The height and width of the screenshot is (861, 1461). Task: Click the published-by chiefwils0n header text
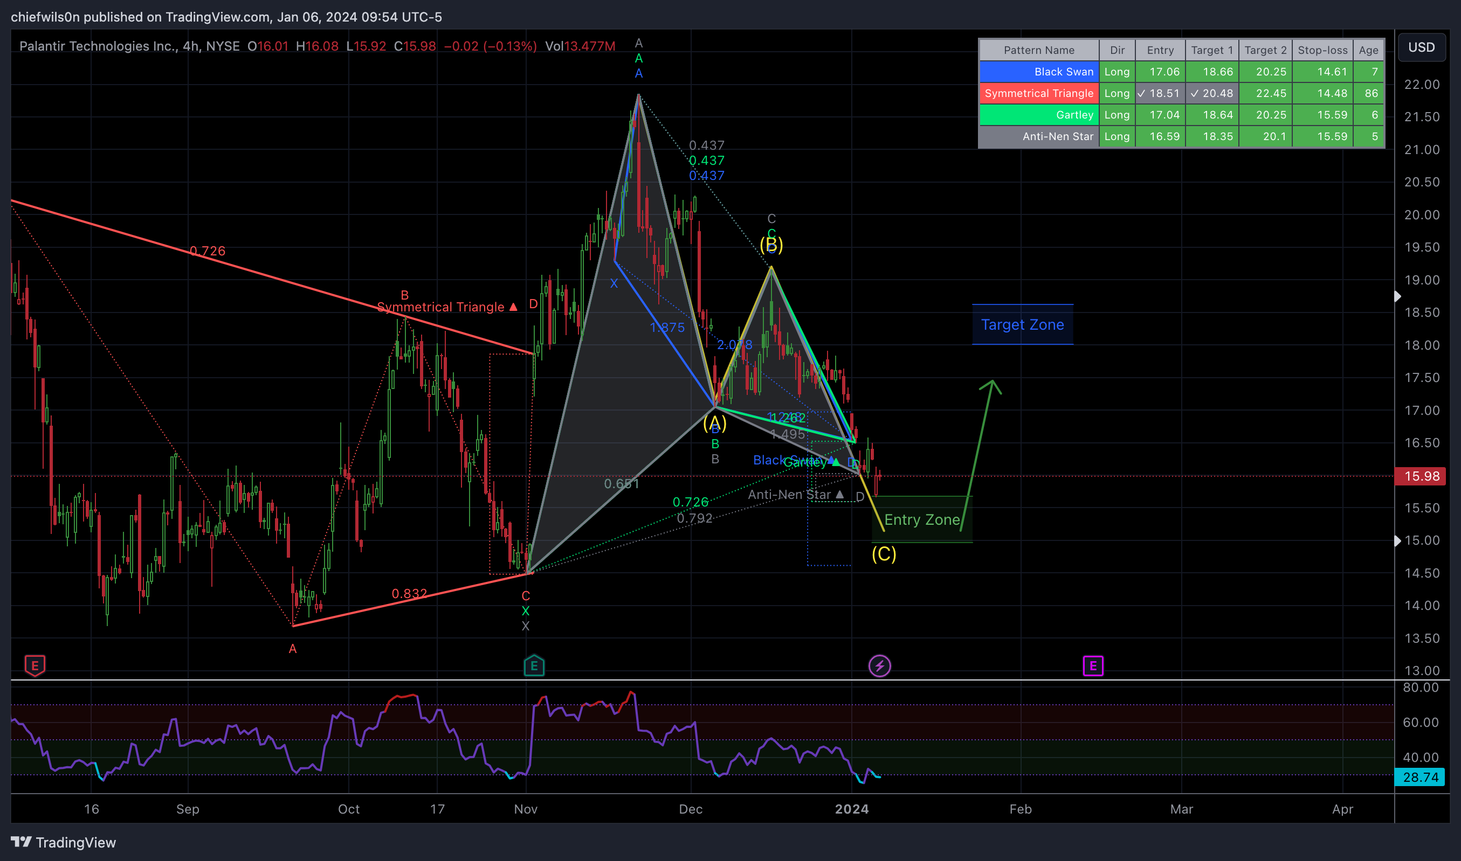[x=226, y=17]
